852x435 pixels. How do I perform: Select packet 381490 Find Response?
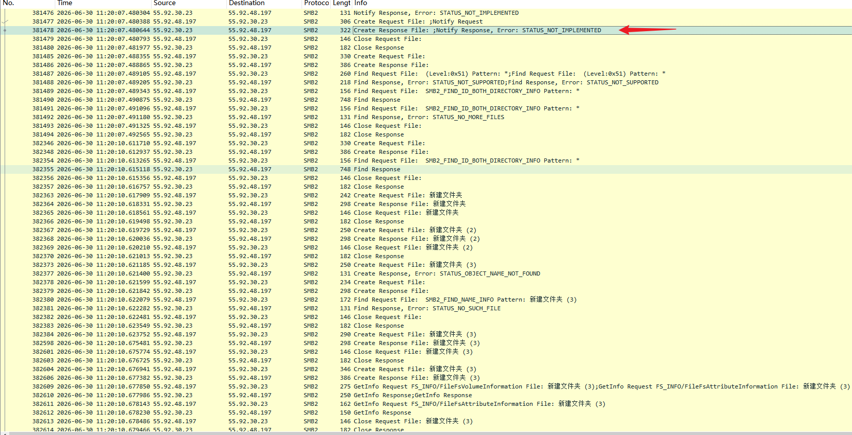[426, 100]
